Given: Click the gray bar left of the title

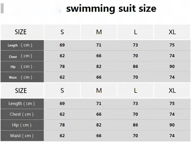Looking at the screenshot, I should (2, 8).
